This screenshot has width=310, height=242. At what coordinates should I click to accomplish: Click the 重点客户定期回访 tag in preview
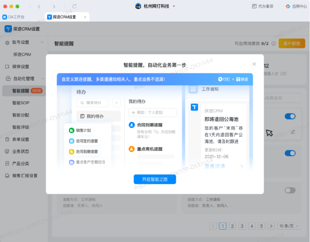point(87,162)
